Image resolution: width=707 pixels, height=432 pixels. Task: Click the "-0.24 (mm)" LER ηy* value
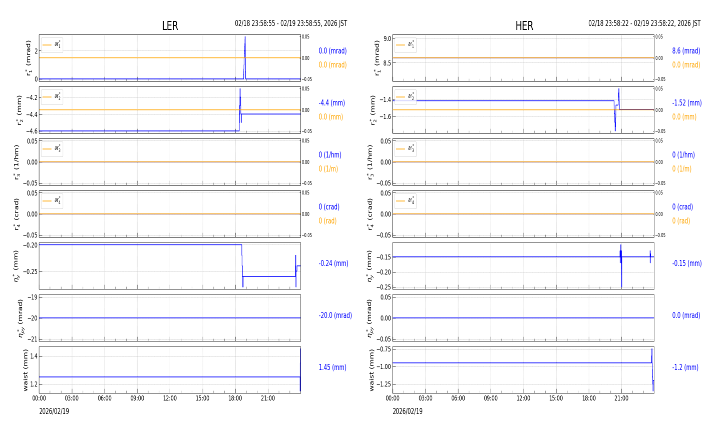pyautogui.click(x=333, y=263)
